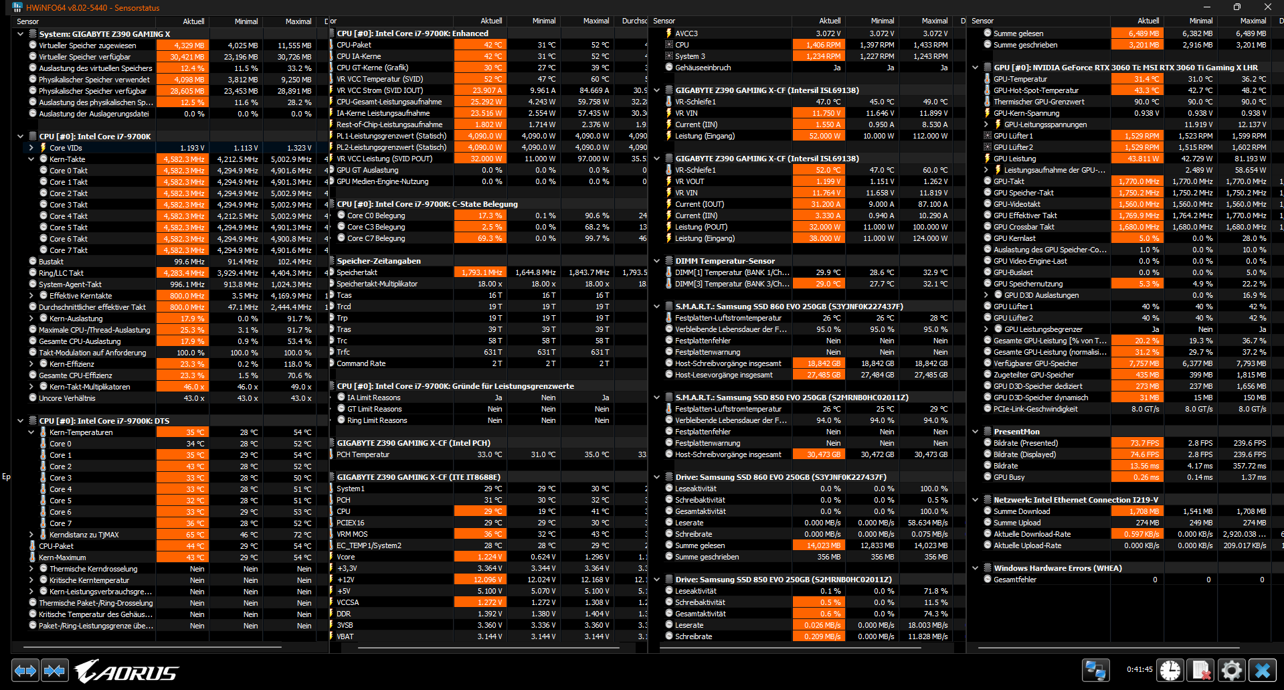1284x690 pixels.
Task: Select the Command Rate row
Action: (x=488, y=363)
